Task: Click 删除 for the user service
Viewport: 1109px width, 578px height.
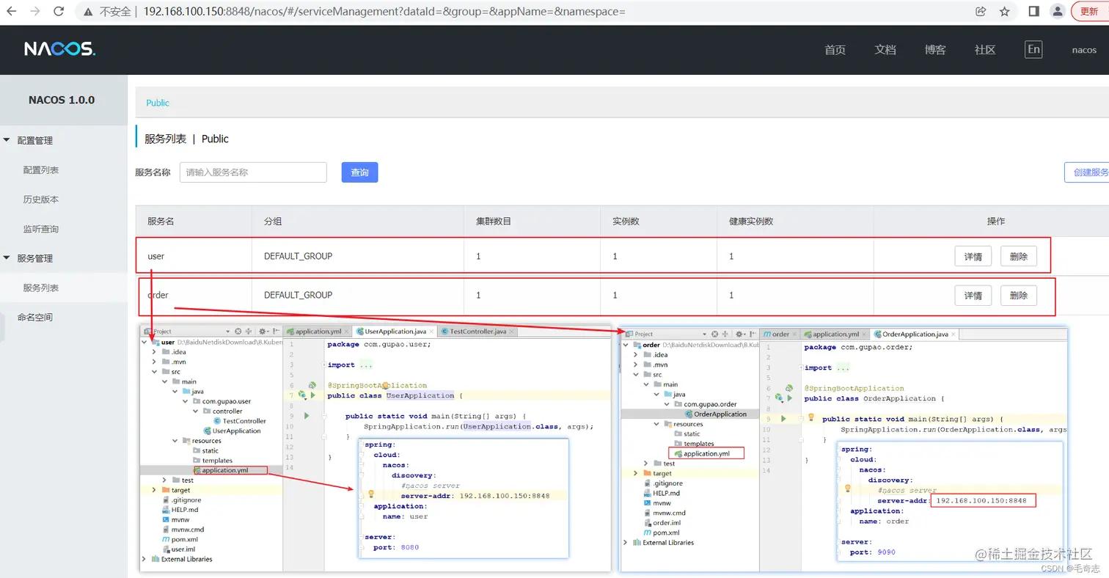Action: pyautogui.click(x=1019, y=256)
